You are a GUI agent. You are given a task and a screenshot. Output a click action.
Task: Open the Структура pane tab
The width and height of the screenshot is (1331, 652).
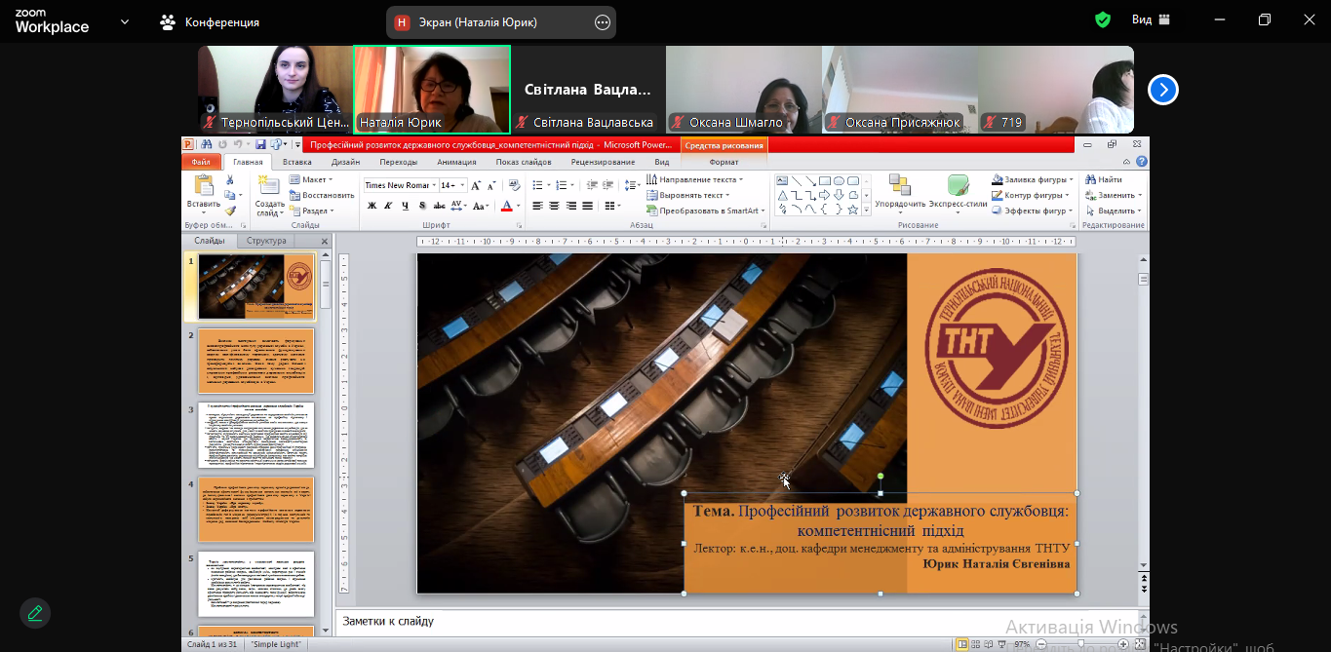266,241
